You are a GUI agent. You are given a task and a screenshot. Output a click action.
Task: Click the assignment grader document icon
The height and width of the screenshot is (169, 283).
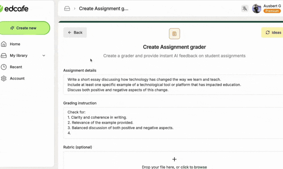click(x=174, y=34)
